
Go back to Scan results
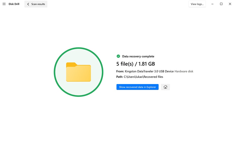coord(36,4)
